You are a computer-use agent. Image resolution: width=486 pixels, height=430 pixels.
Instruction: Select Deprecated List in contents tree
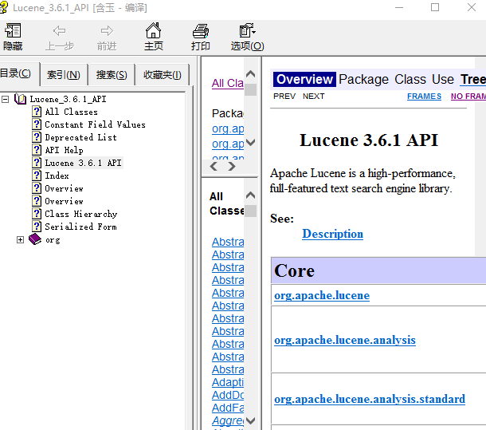tap(80, 137)
